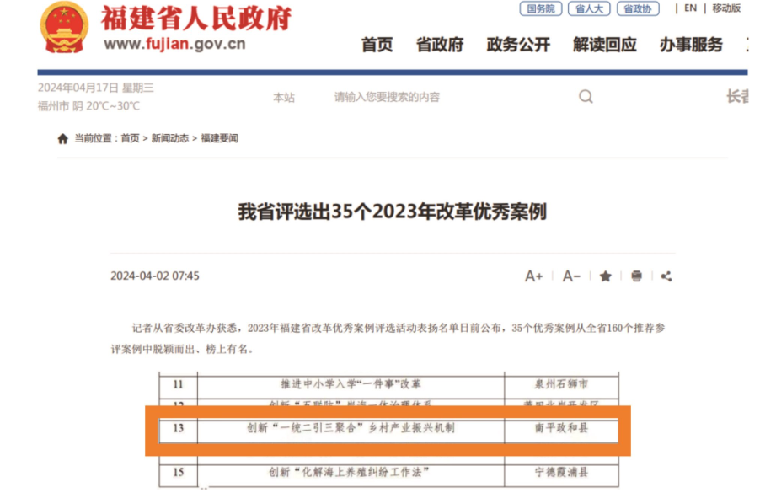The height and width of the screenshot is (498, 776).
Task: Click the 国务院 link button
Action: point(540,8)
